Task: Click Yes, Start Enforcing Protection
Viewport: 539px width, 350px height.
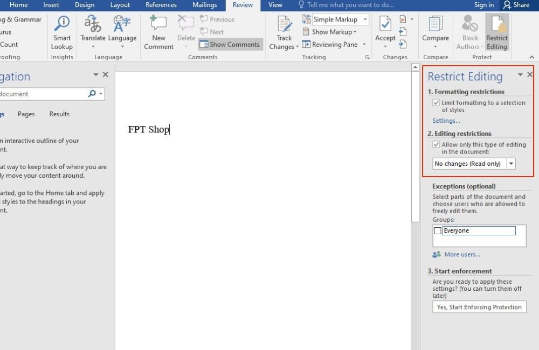Action: [x=479, y=307]
